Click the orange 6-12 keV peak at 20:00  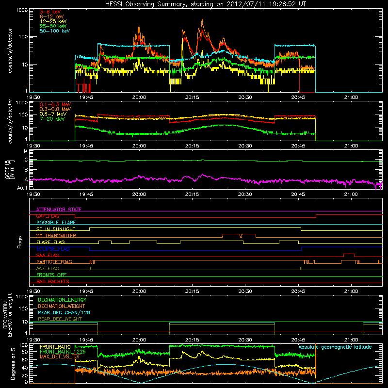139,28
